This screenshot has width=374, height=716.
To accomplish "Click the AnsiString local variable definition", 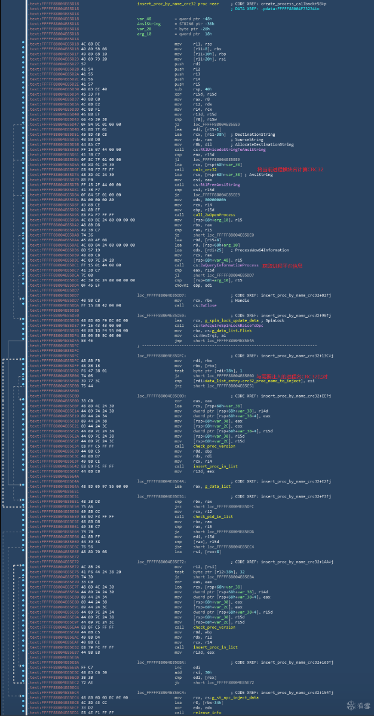I will tap(147, 23).
